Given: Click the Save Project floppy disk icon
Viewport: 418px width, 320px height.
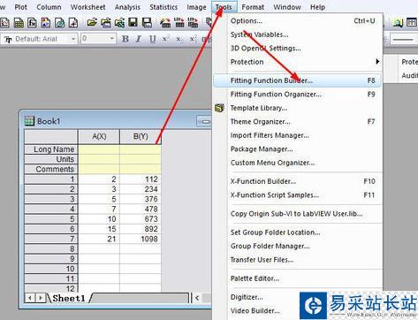Looking at the screenshot, I should [x=133, y=23].
